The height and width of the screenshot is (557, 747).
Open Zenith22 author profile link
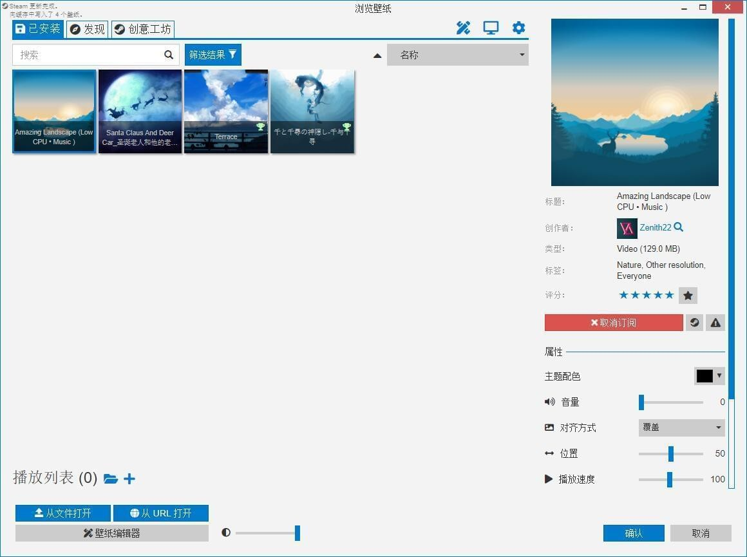pyautogui.click(x=655, y=228)
